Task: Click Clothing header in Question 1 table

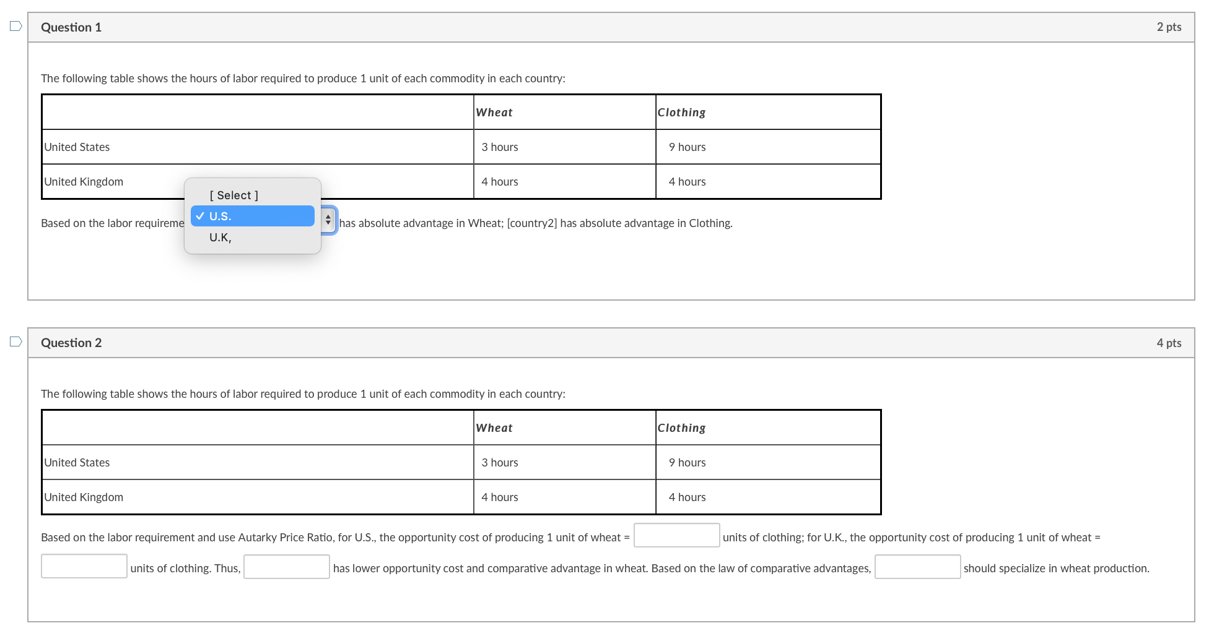Action: [x=681, y=113]
